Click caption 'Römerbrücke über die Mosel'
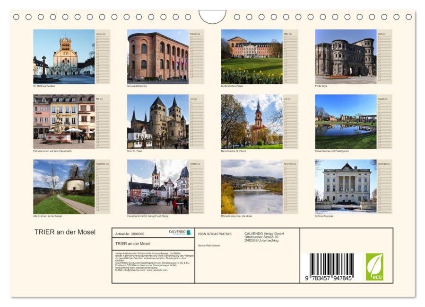 tap(237, 216)
